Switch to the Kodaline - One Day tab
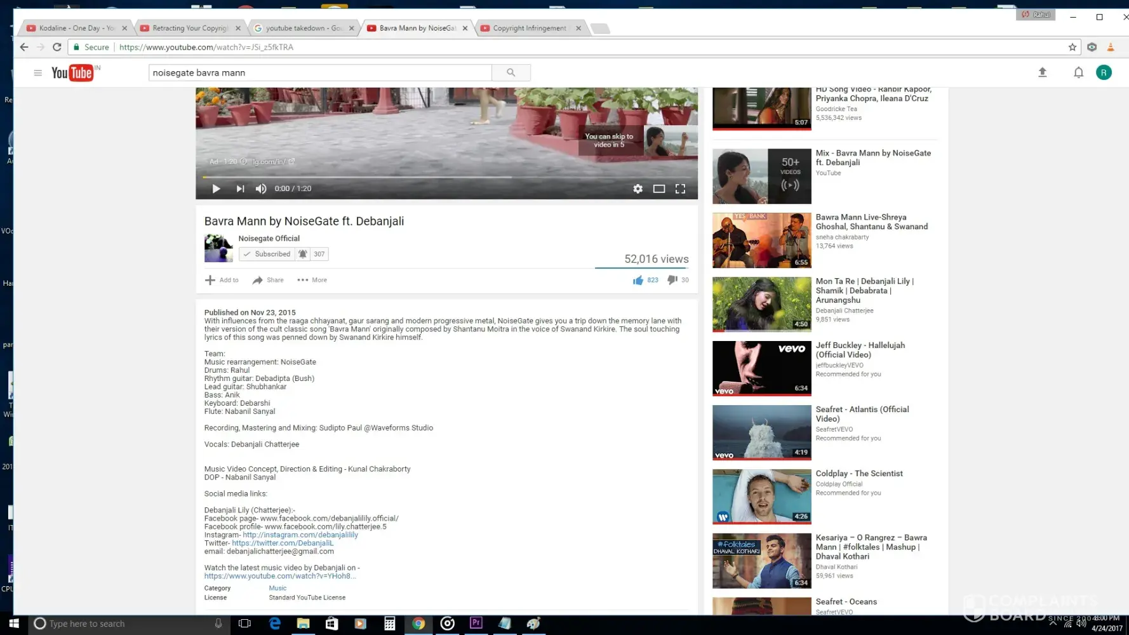Screen dimensions: 1129x635 [76, 28]
